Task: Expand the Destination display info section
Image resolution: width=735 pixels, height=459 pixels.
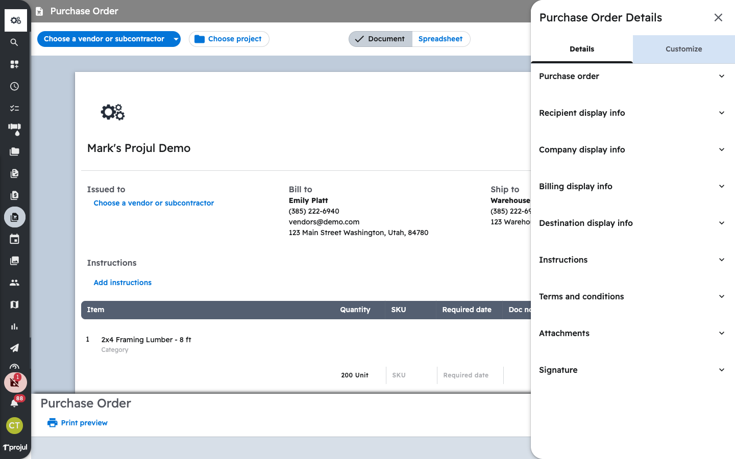Action: coord(633,223)
